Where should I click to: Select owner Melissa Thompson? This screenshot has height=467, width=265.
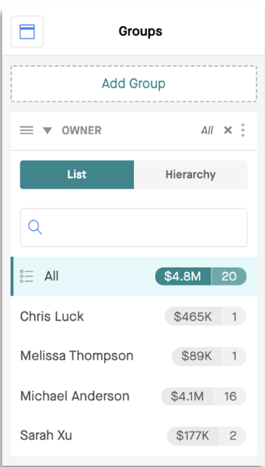coord(134,356)
